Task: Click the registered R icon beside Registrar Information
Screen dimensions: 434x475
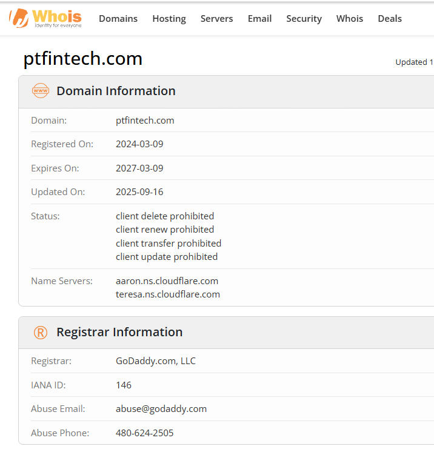Action: 41,332
